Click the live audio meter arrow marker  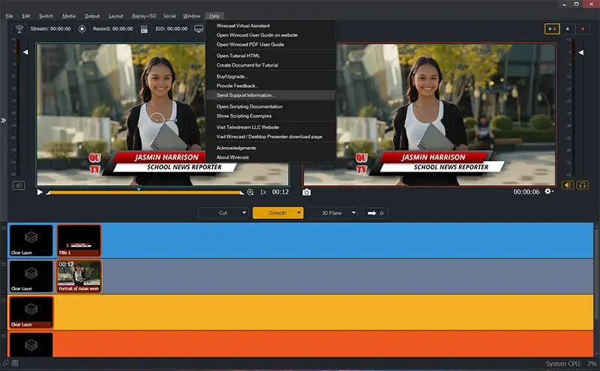(x=580, y=52)
